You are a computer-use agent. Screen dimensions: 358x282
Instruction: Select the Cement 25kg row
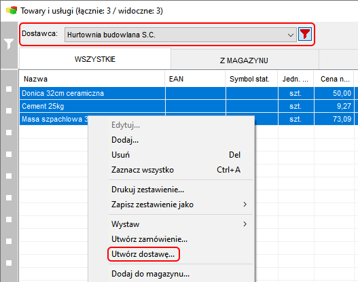(x=187, y=106)
